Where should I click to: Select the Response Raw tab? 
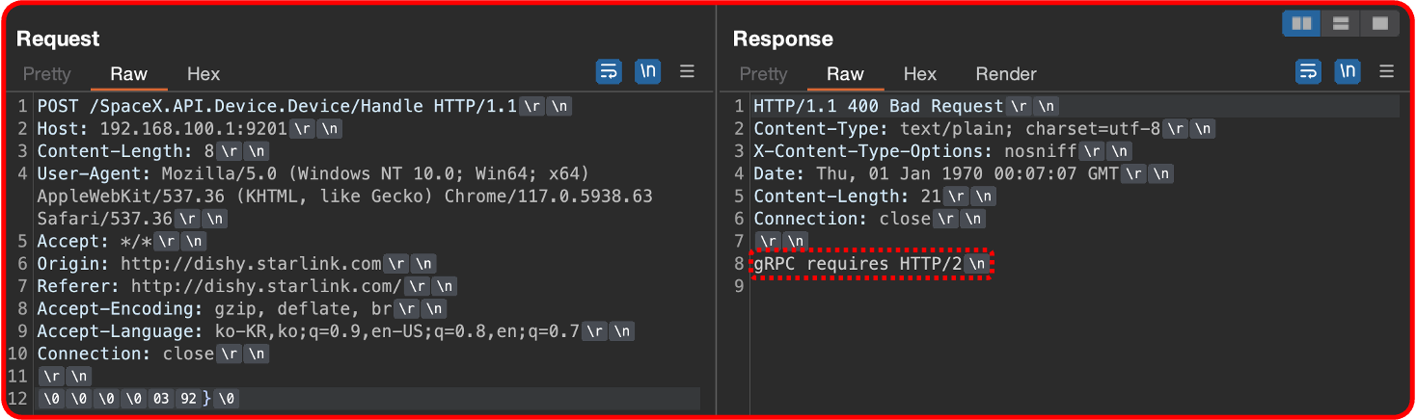[845, 74]
